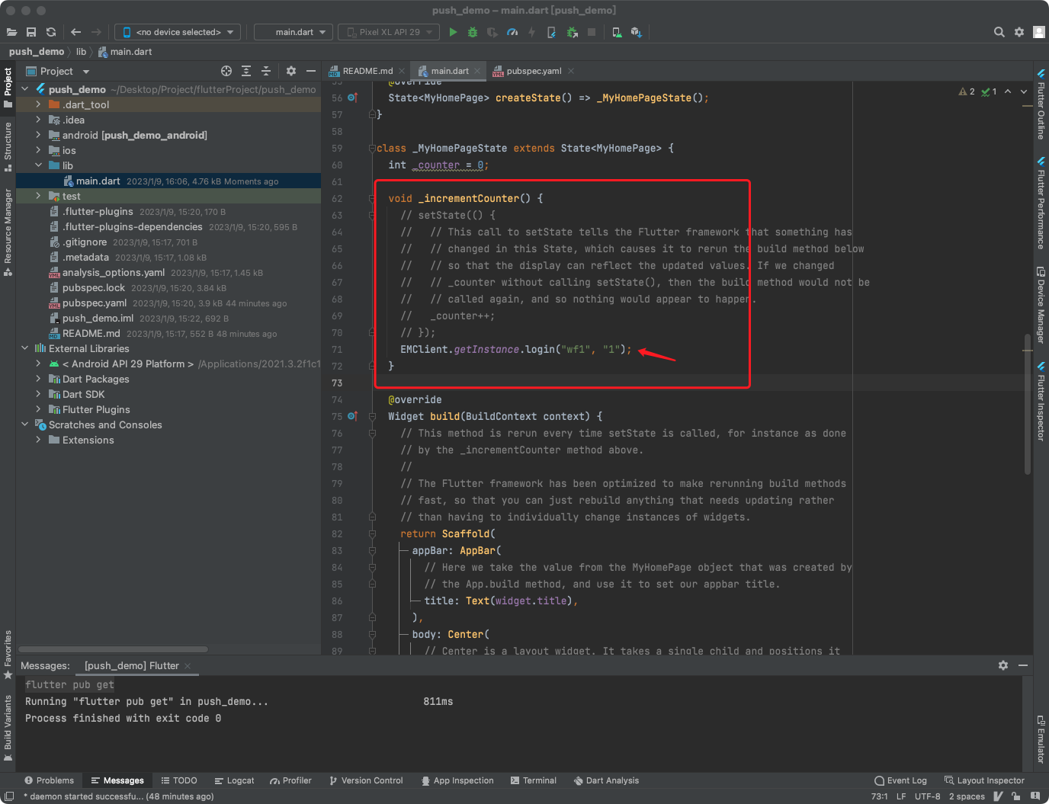
Task: Click the UTF-8 encoding in status bar
Action: [x=927, y=796]
